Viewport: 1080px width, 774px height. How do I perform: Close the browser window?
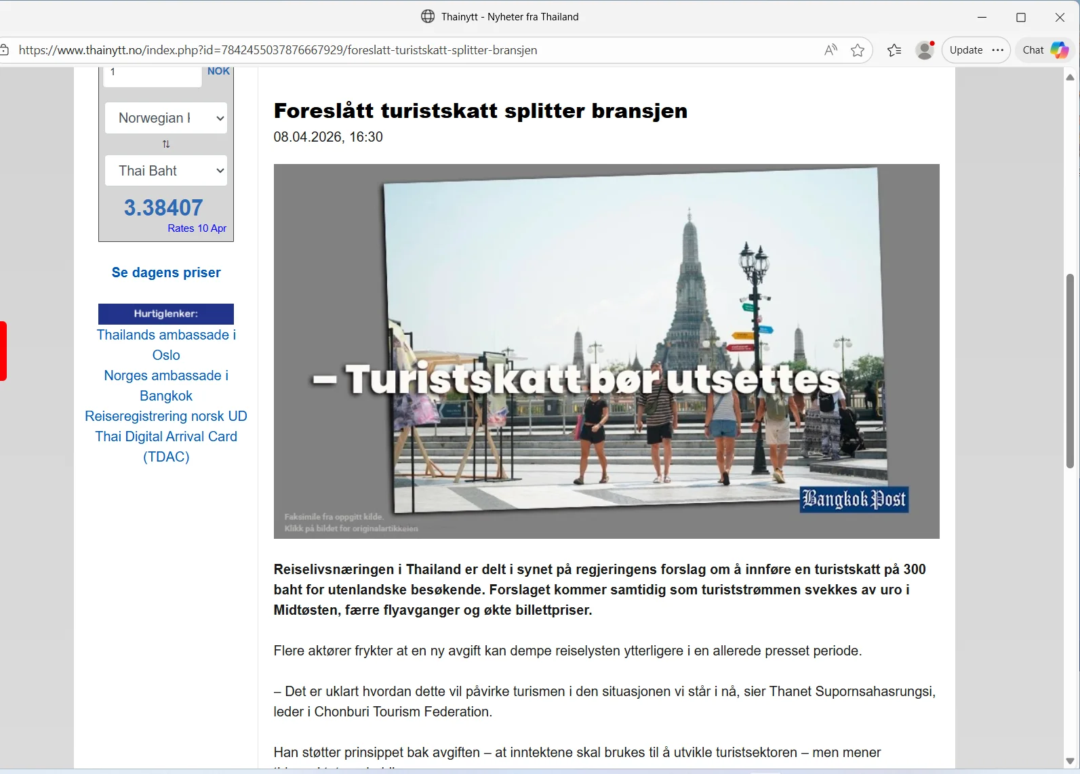(x=1060, y=17)
